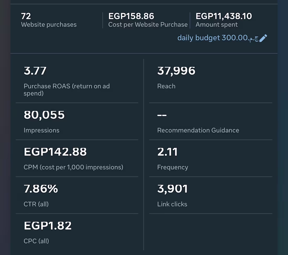Select the Impressions label
This screenshot has width=288, height=255.
(x=42, y=130)
